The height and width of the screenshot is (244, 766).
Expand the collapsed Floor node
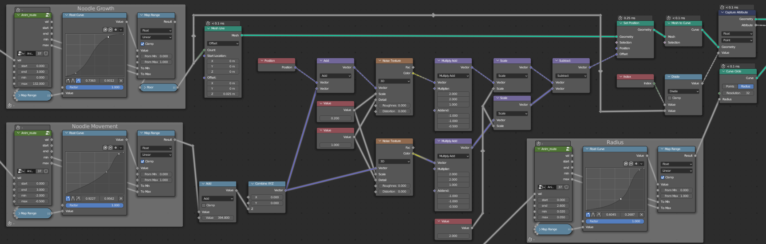click(x=144, y=87)
